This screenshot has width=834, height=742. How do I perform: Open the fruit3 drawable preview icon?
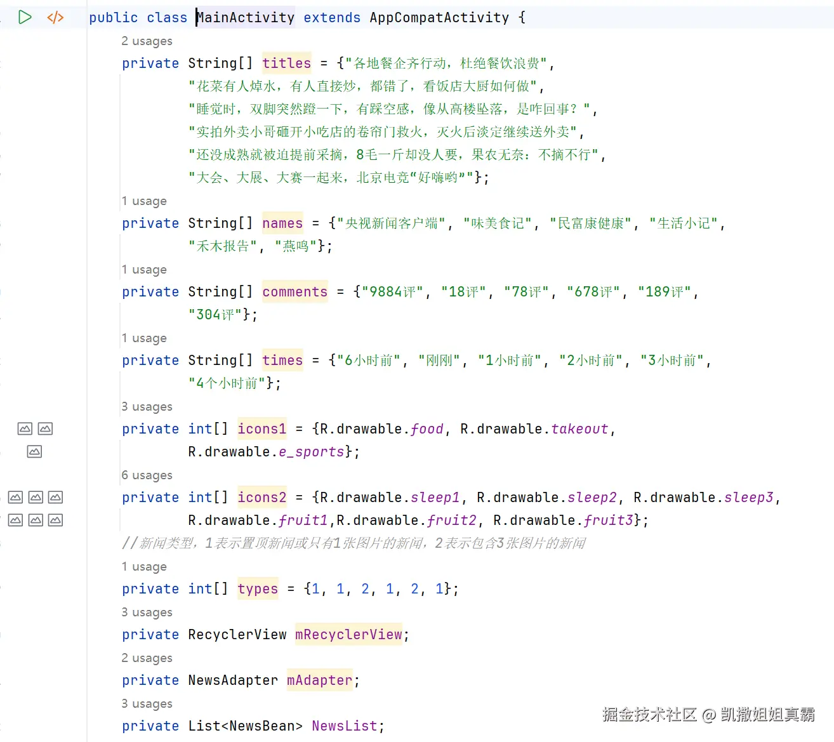point(55,519)
